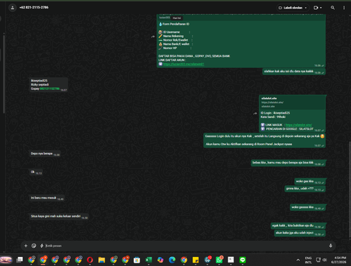351x266 pixels.
Task: Click the chat list scrollbar at left edge
Action: point(4,74)
